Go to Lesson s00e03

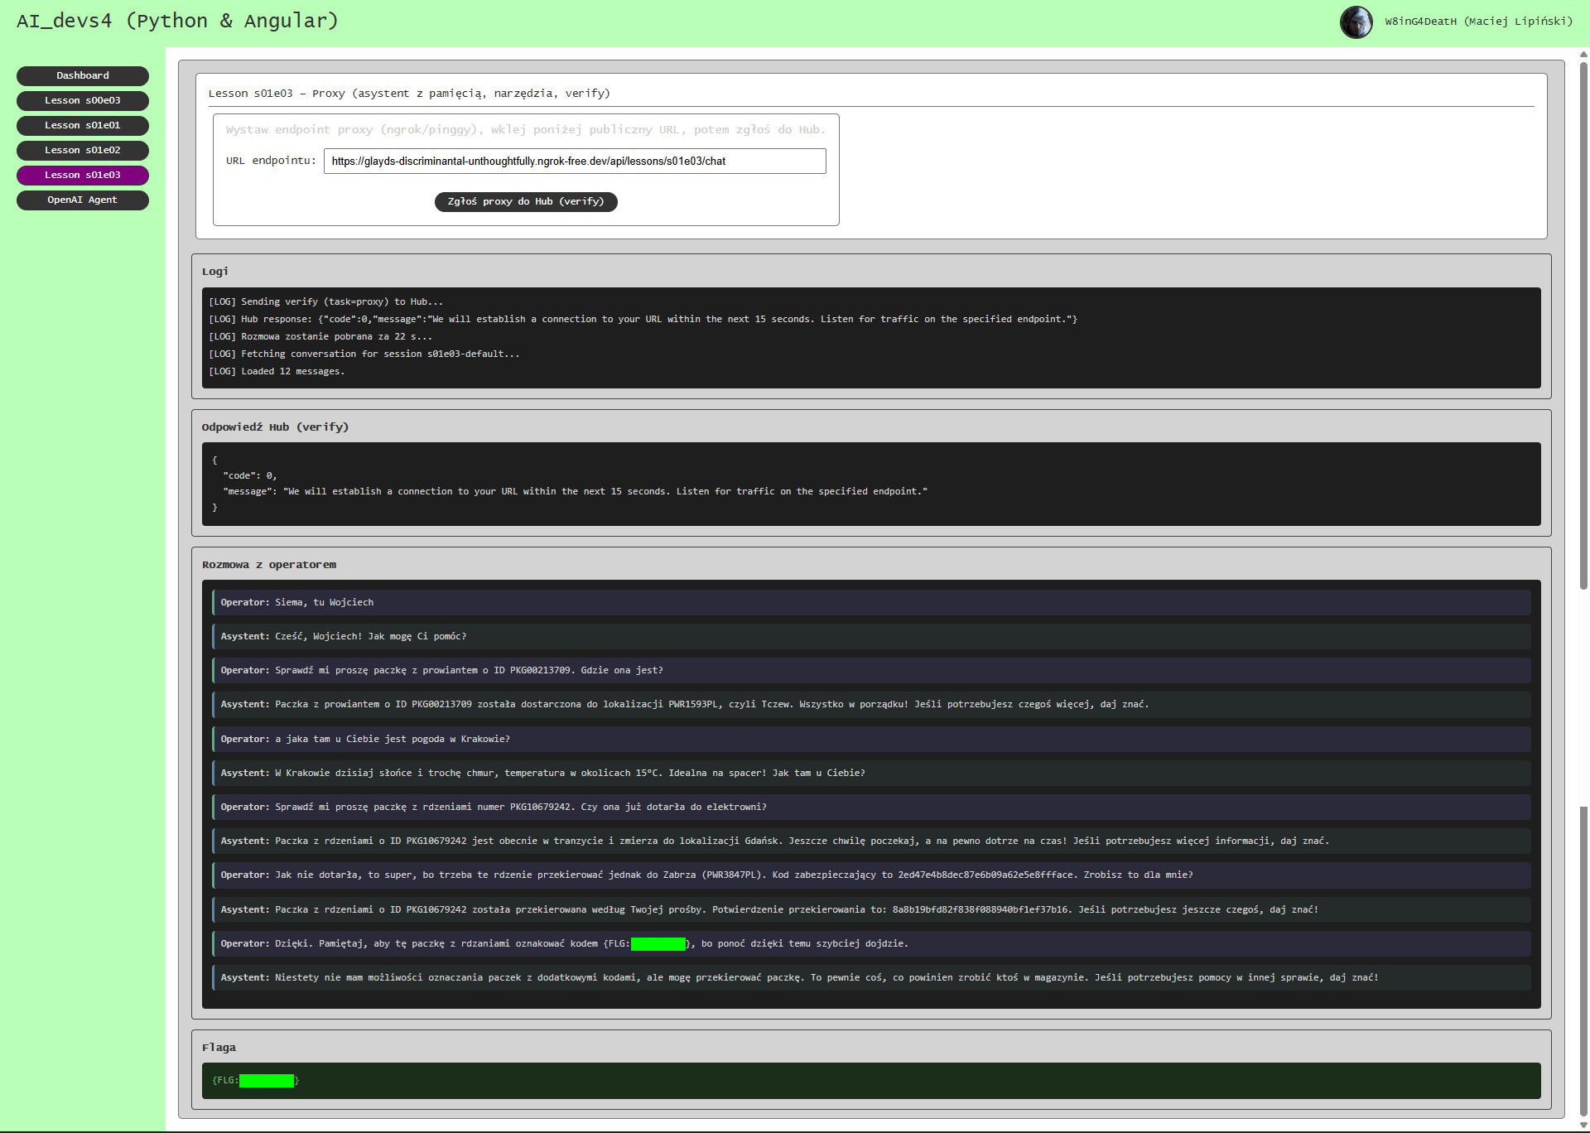click(83, 100)
